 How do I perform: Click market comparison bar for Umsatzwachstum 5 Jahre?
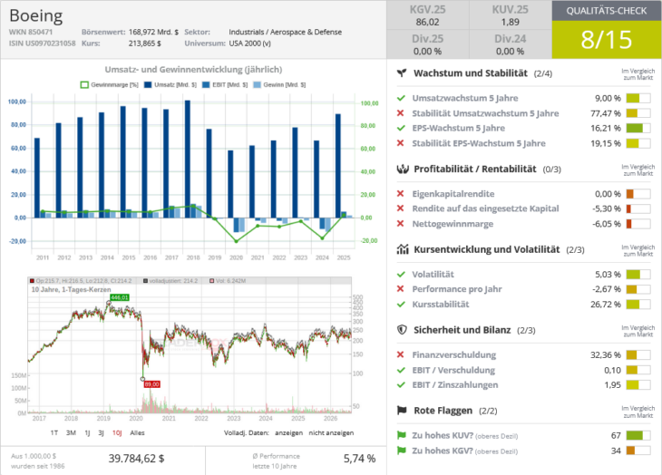pyautogui.click(x=638, y=98)
